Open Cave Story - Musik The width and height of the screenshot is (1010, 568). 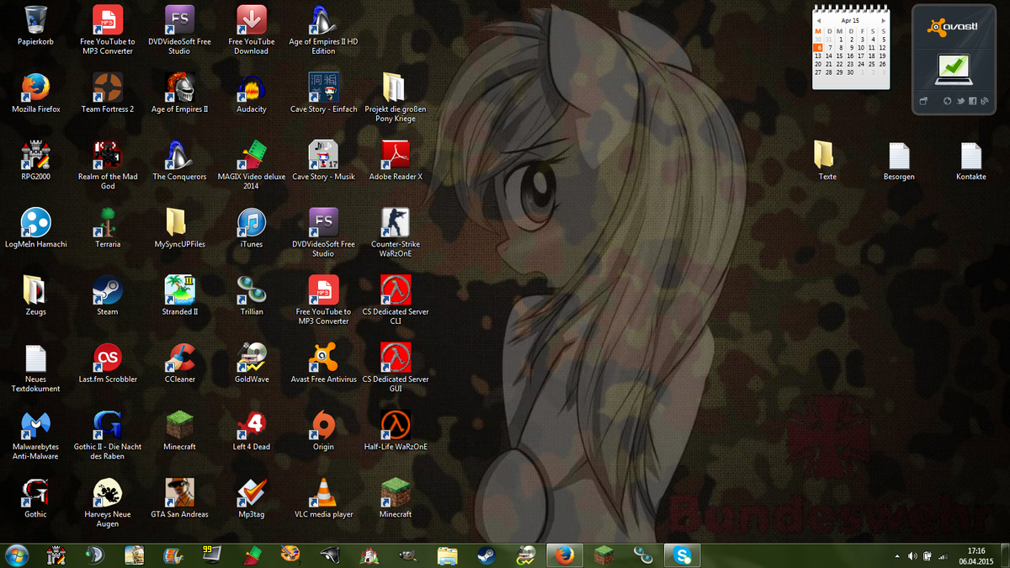point(324,161)
